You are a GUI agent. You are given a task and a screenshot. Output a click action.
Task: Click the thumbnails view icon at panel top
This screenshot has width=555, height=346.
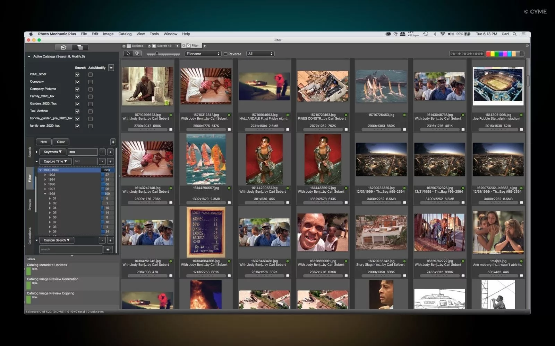63,47
